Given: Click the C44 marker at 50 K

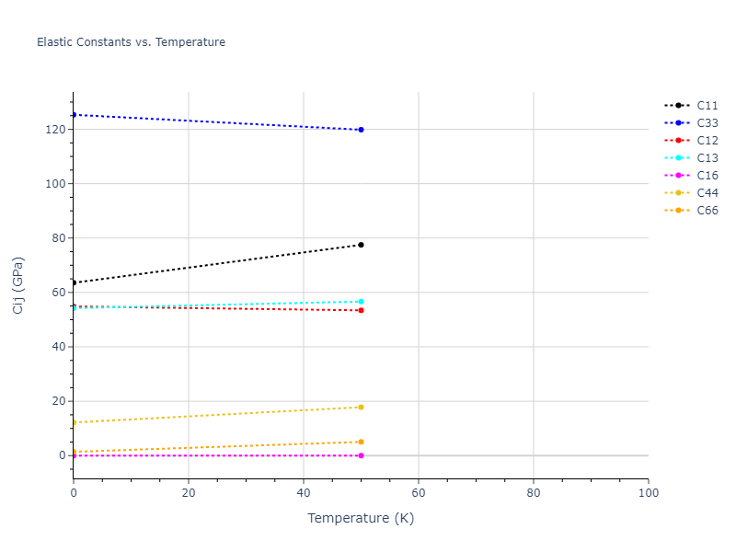Looking at the screenshot, I should pyautogui.click(x=361, y=407).
